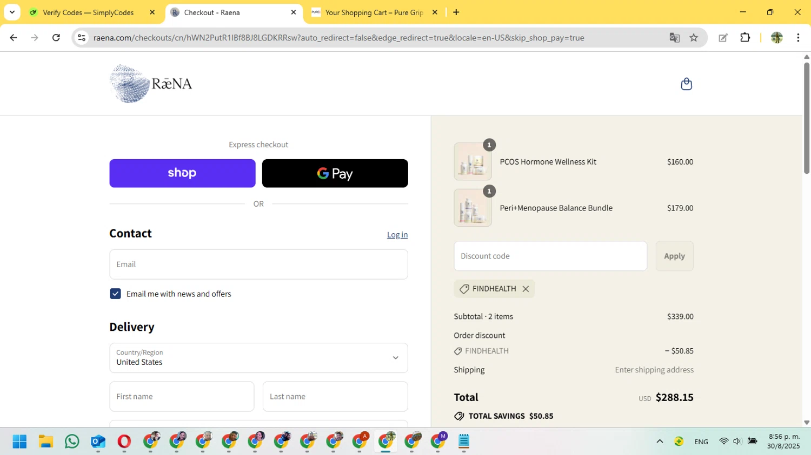Open the Chrome profile avatar
The image size is (811, 455).
pos(777,38)
